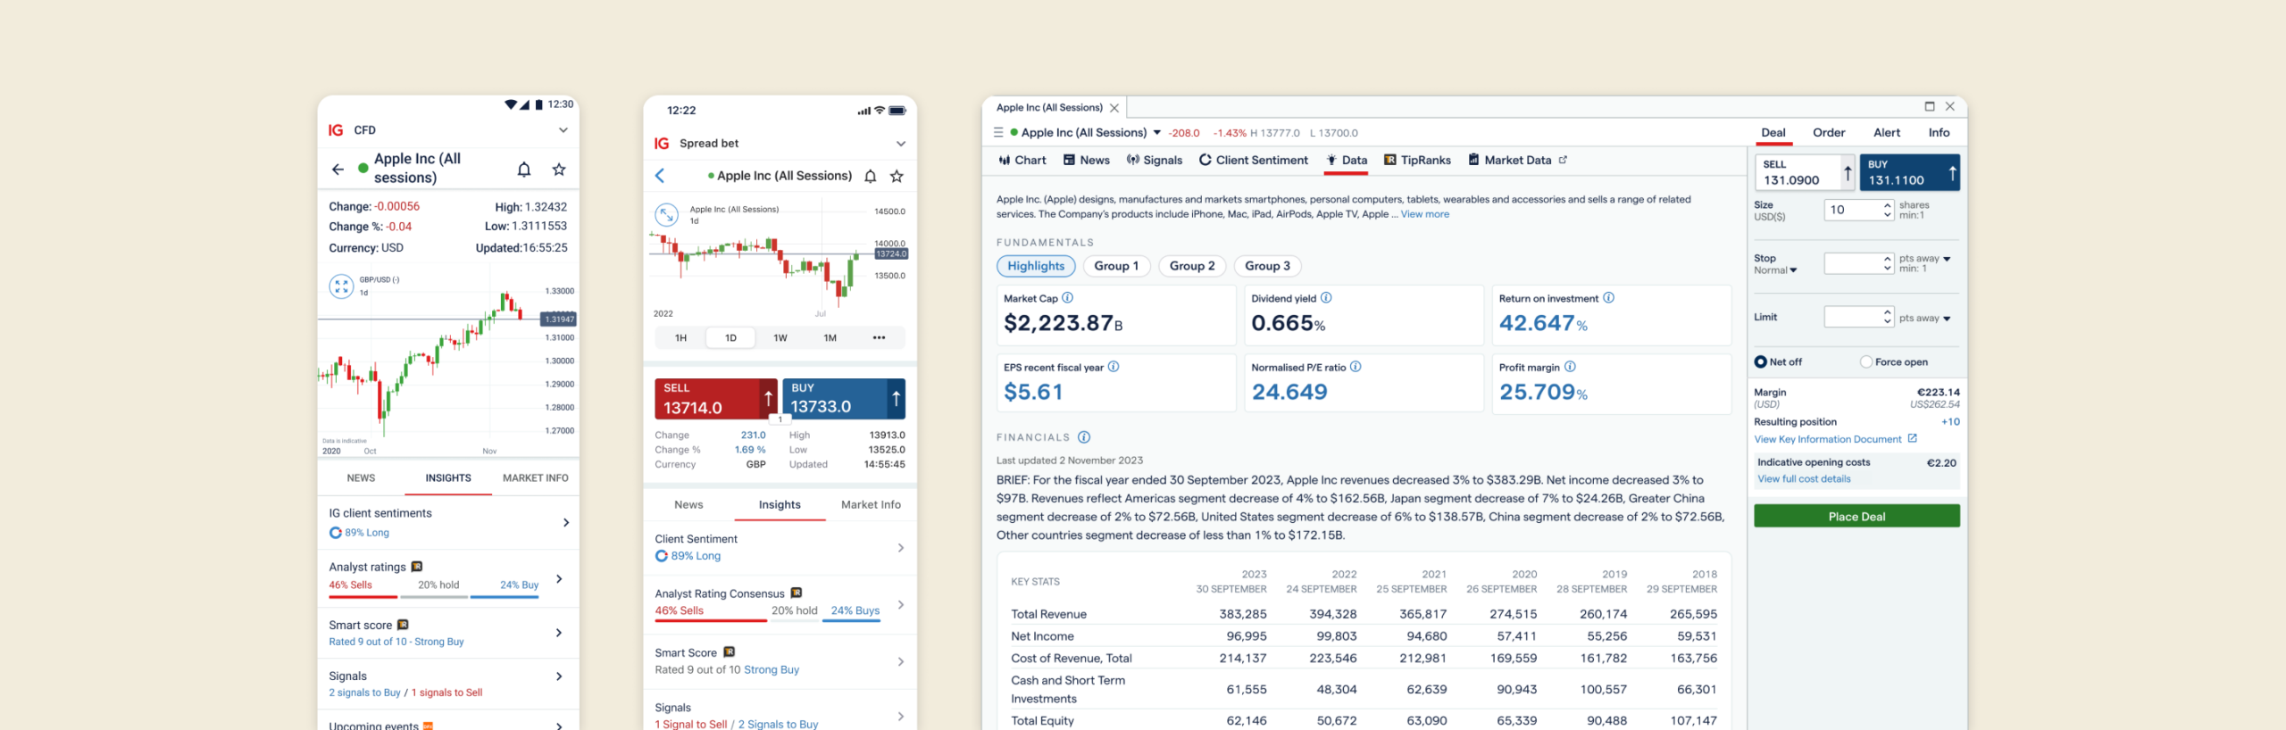The image size is (2286, 730).
Task: Click Profit margin info icon
Action: 1570,366
